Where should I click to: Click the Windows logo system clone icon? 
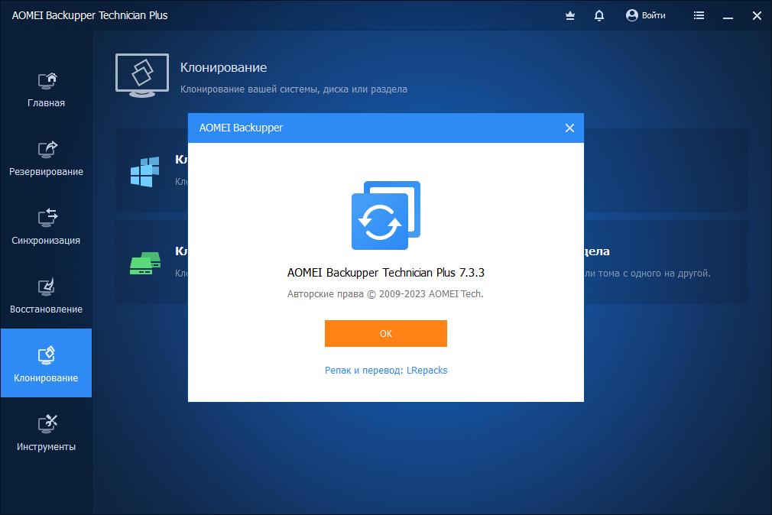(144, 172)
